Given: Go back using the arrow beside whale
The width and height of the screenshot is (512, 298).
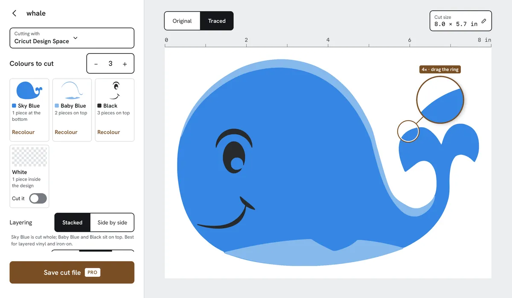Looking at the screenshot, I should (x=14, y=13).
